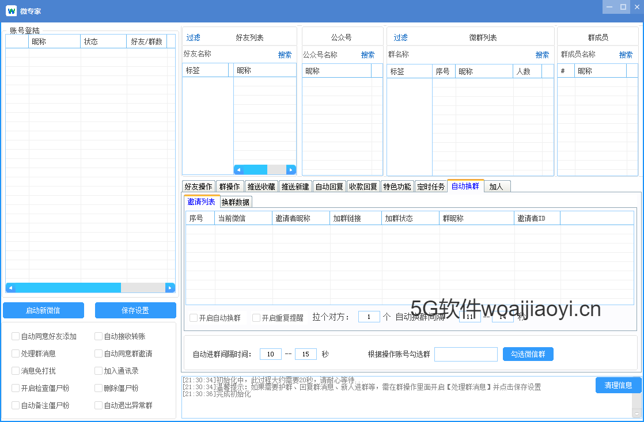Enable 自动退出异常群 checkbox

pos(99,405)
